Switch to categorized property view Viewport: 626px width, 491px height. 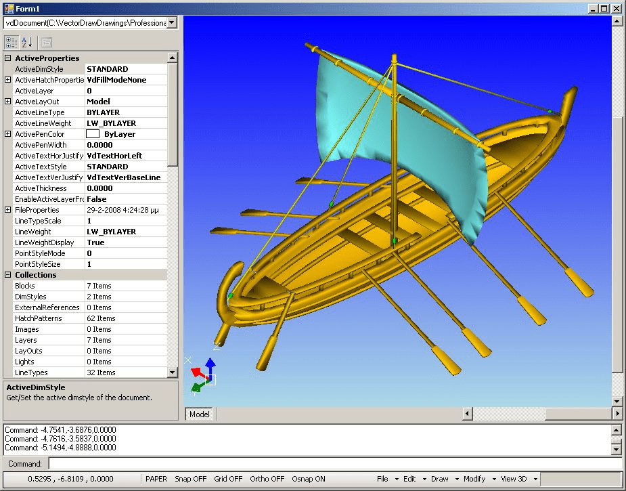pyautogui.click(x=10, y=43)
